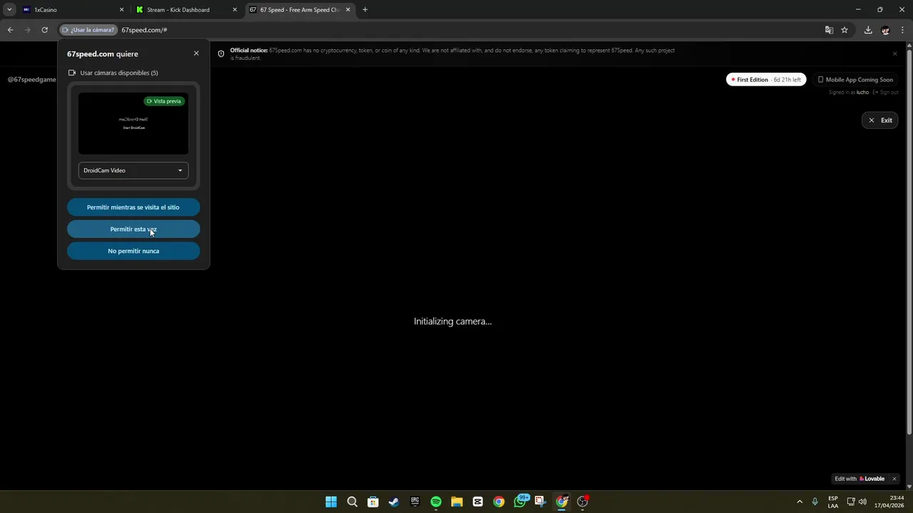Click the page vertical scrollbar

coord(909,242)
